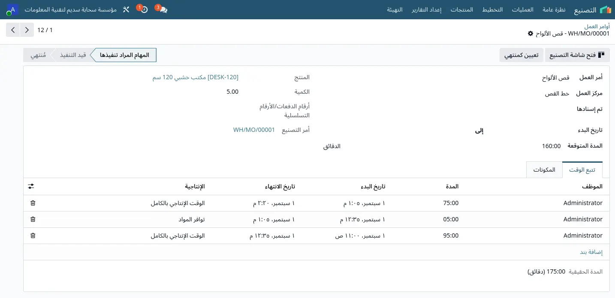Open the activities clock icon
This screenshot has width=615, height=298.
point(144,9)
